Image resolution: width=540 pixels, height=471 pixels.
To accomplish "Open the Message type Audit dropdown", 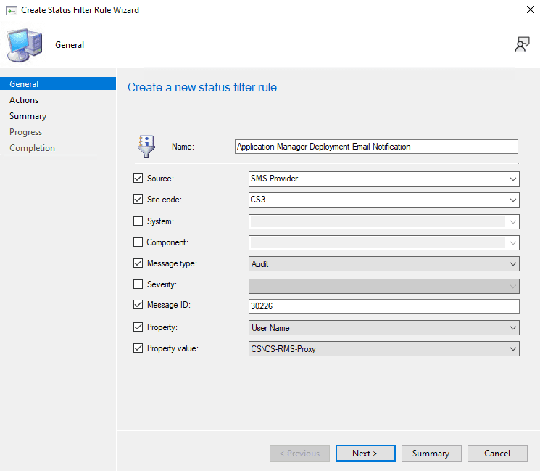I will coord(383,264).
